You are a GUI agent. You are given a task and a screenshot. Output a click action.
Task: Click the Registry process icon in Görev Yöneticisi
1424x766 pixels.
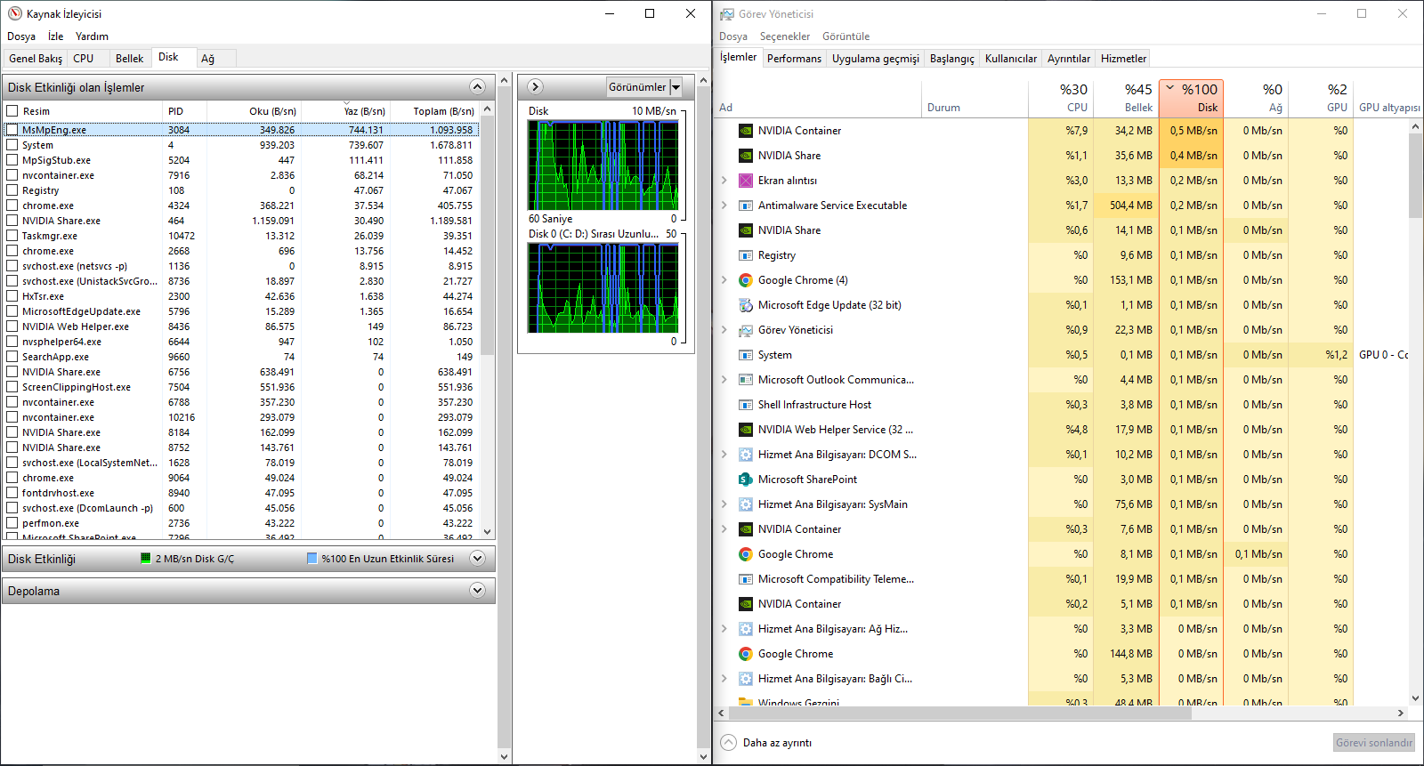tap(746, 255)
